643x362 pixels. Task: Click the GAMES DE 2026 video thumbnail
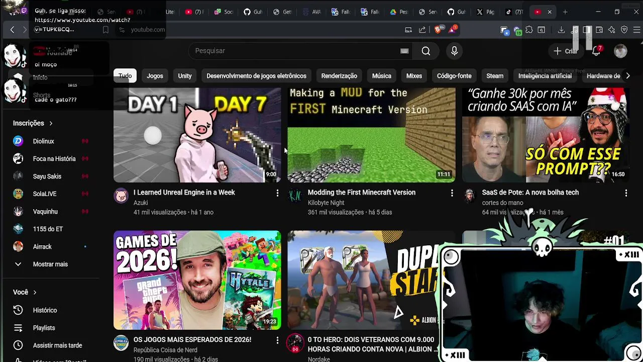tap(197, 280)
